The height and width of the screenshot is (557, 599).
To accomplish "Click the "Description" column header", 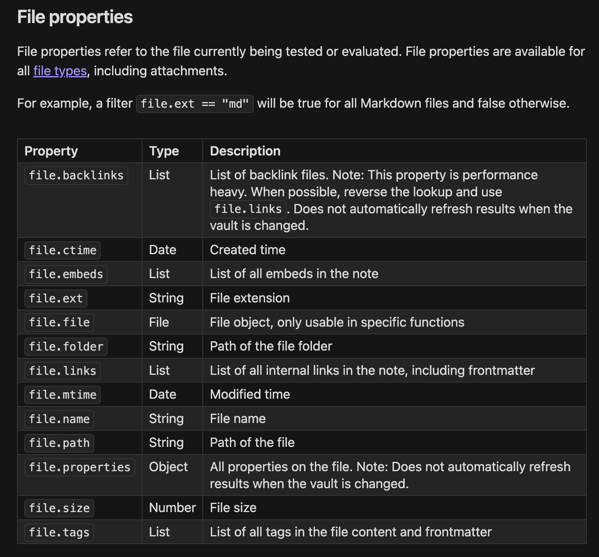I will click(x=245, y=151).
